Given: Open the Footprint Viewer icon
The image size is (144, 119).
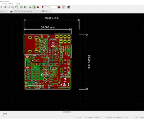Looking at the screenshot, I should click(25, 7).
